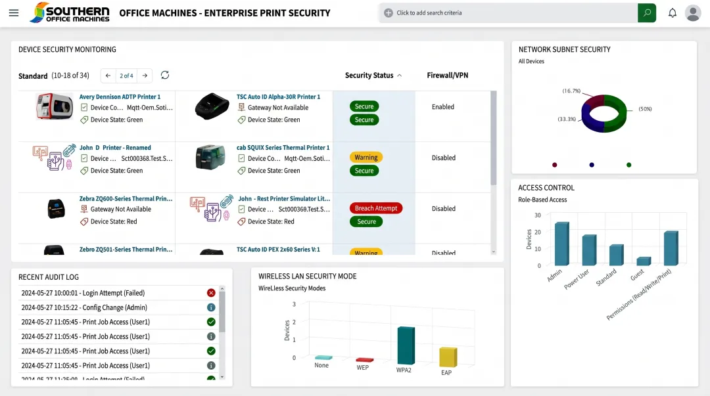This screenshot has height=396, width=710.
Task: Click red device state tag on Zebra ZQ600
Action: coord(83,222)
